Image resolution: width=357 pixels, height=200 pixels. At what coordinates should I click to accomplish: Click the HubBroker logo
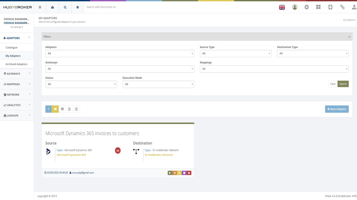tap(18, 7)
